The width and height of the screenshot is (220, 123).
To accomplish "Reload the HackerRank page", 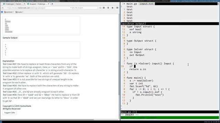I will tap(73, 8).
